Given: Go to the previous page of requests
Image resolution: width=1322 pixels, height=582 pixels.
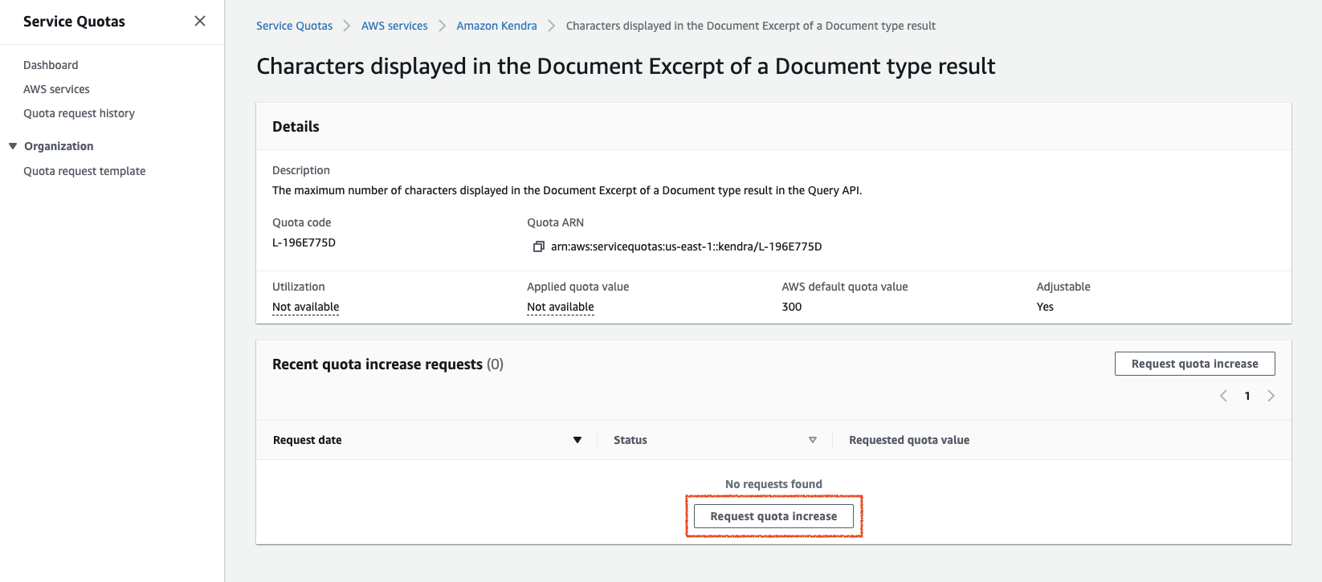Looking at the screenshot, I should coord(1223,396).
